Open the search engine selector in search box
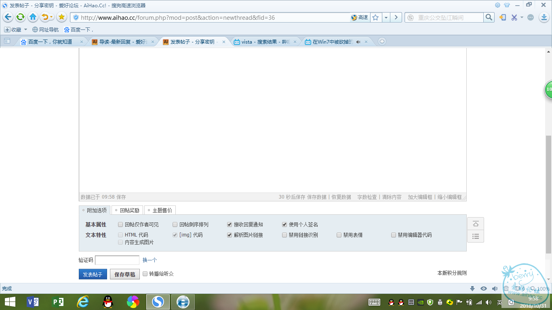This screenshot has width=552, height=310. pos(410,17)
